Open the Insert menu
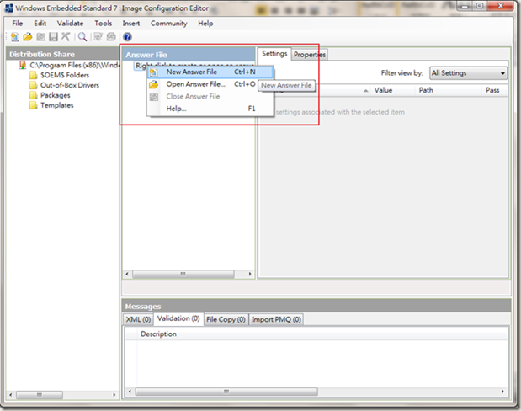Viewport: 521px width, 411px height. tap(131, 24)
